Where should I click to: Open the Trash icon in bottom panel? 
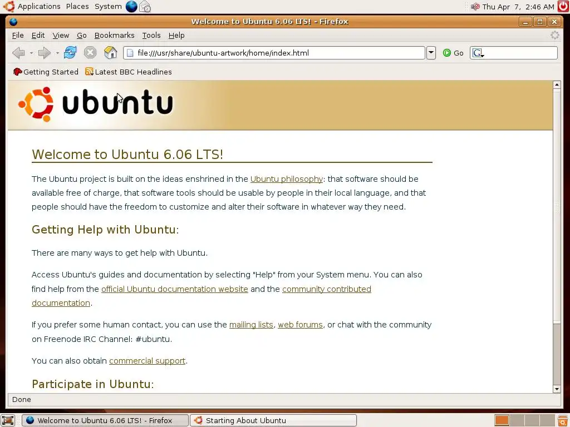[562, 420]
